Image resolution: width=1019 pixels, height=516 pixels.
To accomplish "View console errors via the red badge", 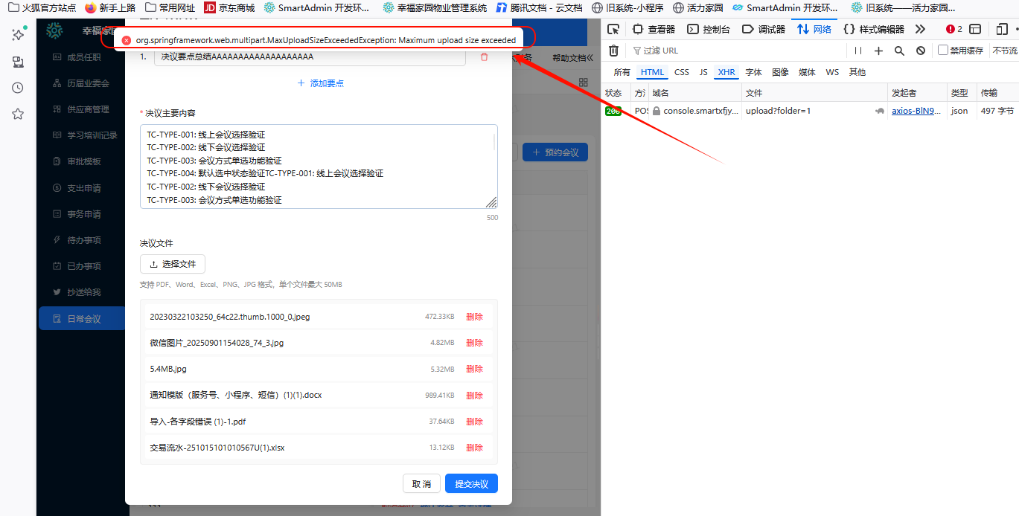I will click(950, 30).
